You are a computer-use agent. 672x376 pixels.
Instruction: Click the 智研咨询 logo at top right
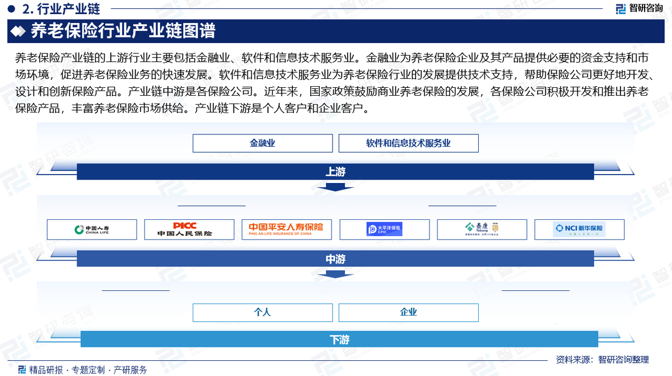pos(638,8)
